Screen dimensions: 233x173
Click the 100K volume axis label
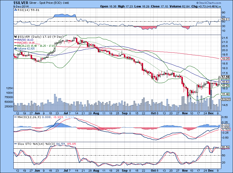click(x=10, y=93)
